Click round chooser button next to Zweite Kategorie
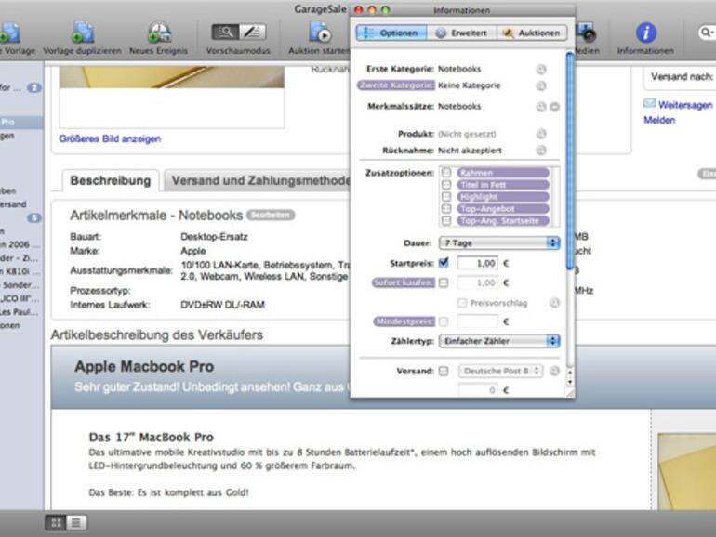 pos(541,85)
